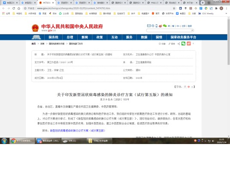This screenshot has width=230, height=181.
Task: Click the plus icon after share buttons
Action: click(x=193, y=43)
